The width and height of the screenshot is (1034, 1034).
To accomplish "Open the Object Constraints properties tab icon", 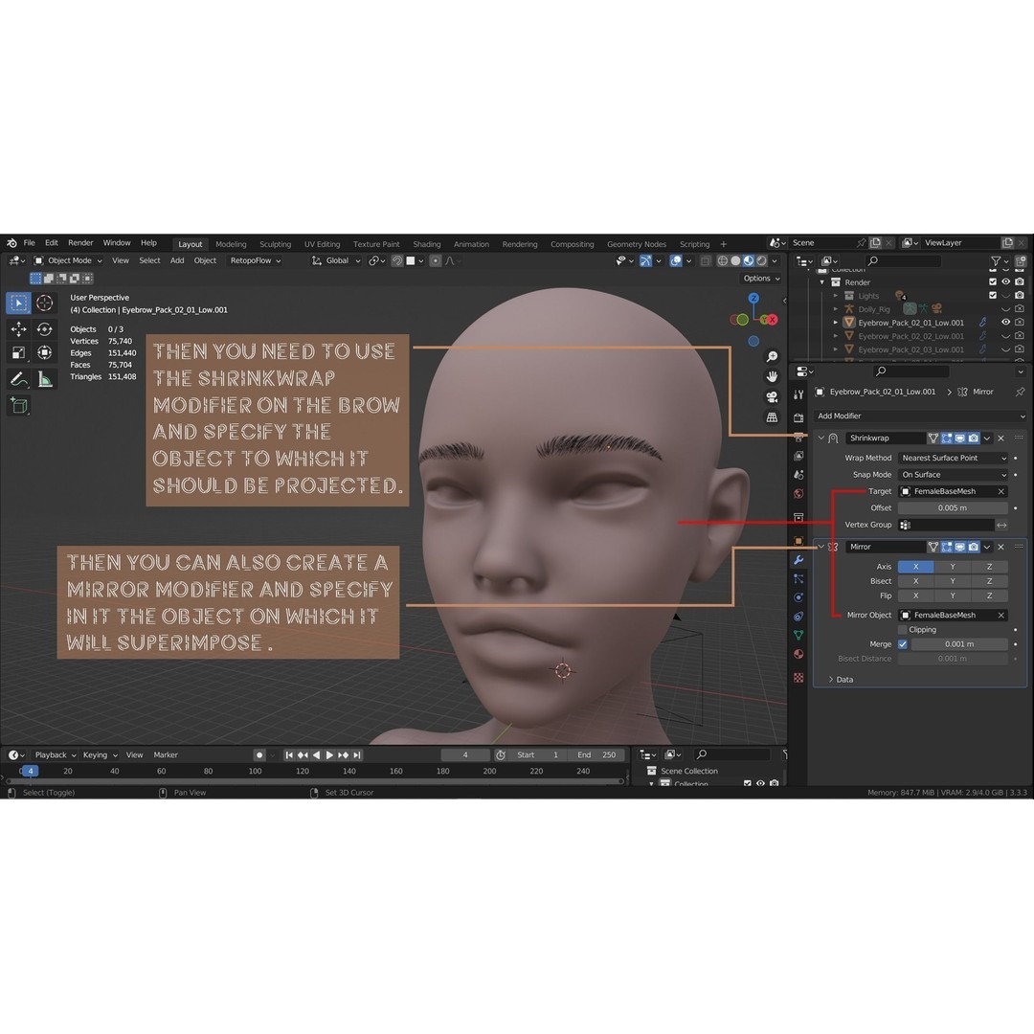I will 798,617.
